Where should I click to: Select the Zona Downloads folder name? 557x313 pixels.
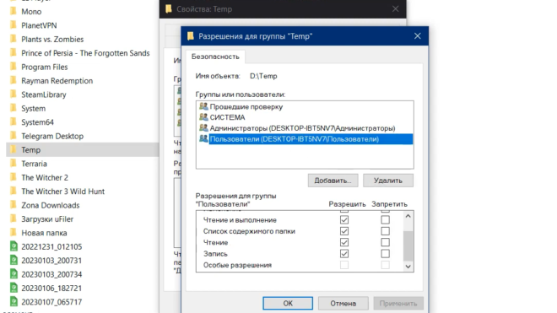pyautogui.click(x=51, y=205)
